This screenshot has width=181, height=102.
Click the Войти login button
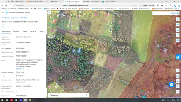(x=175, y=13)
